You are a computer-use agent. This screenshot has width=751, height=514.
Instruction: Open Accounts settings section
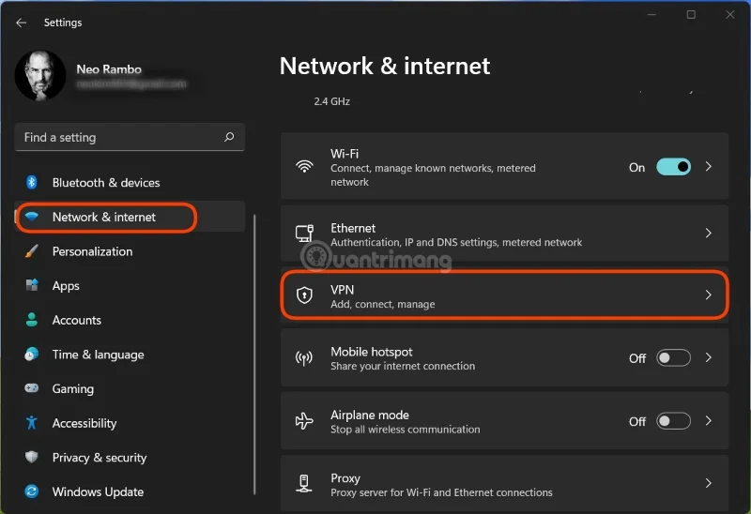[77, 320]
